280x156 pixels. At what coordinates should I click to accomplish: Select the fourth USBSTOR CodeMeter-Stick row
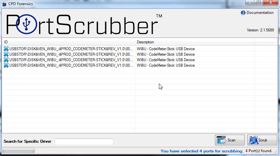140,65
